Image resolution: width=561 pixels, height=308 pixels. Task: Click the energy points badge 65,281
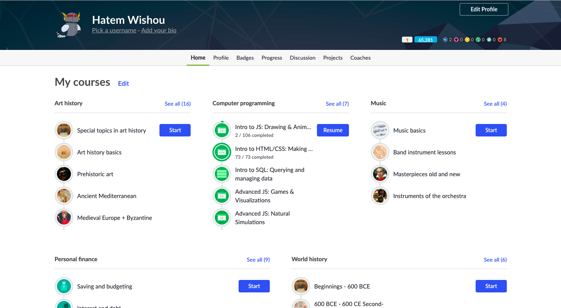point(426,40)
